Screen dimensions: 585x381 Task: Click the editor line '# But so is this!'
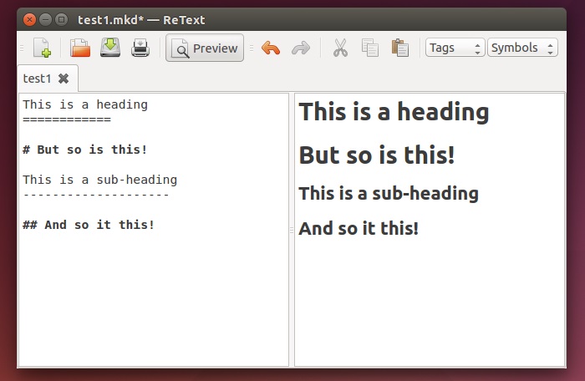(85, 150)
